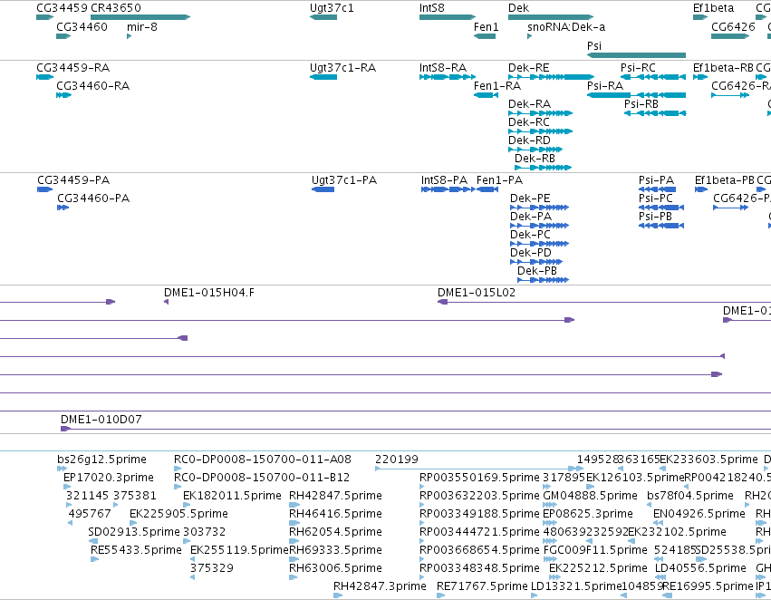Viewport: 771px width, 600px height.
Task: Select the Dek-PA protein model
Action: coord(539,226)
